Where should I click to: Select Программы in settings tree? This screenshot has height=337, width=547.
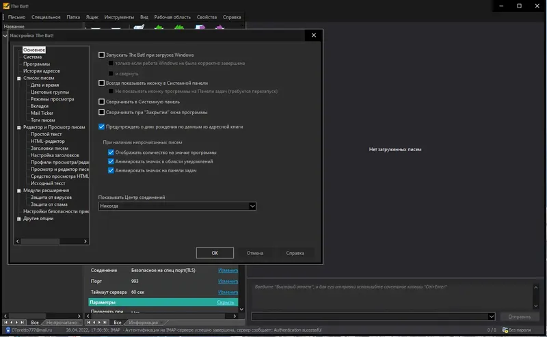click(x=37, y=64)
